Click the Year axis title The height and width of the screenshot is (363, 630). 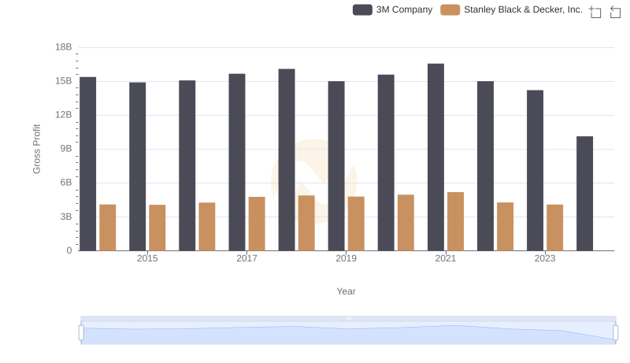(346, 291)
